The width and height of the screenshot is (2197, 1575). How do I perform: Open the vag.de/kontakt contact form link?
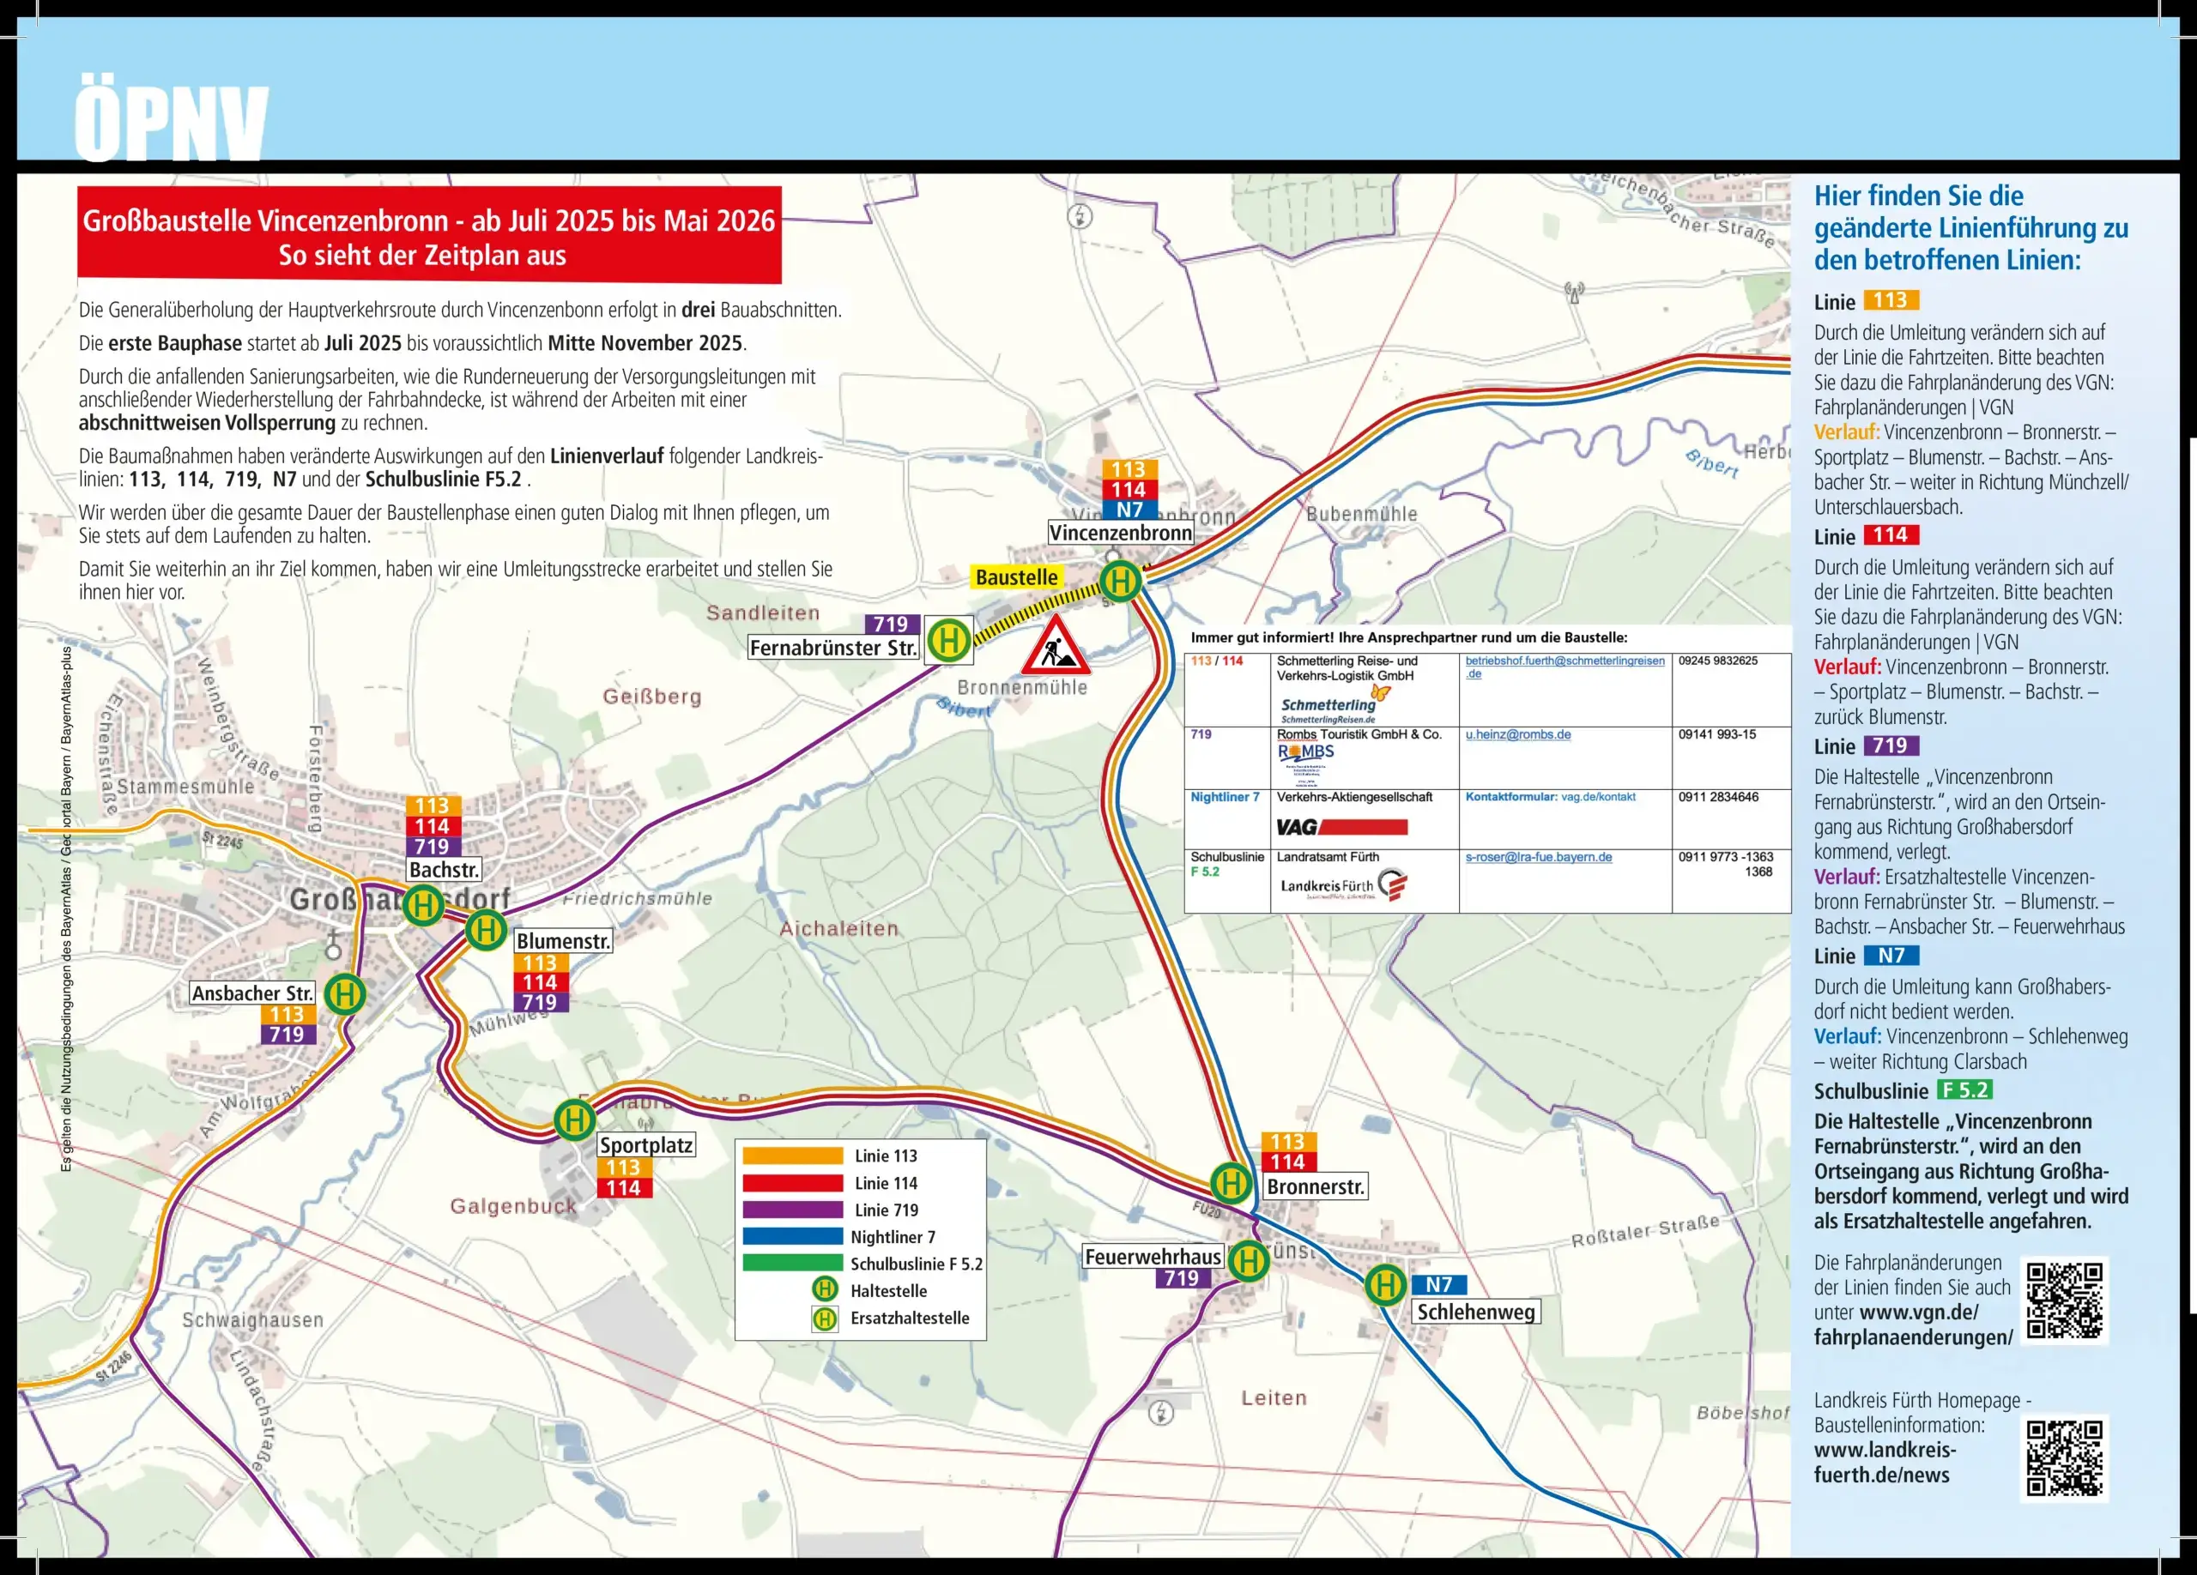pyautogui.click(x=1598, y=797)
